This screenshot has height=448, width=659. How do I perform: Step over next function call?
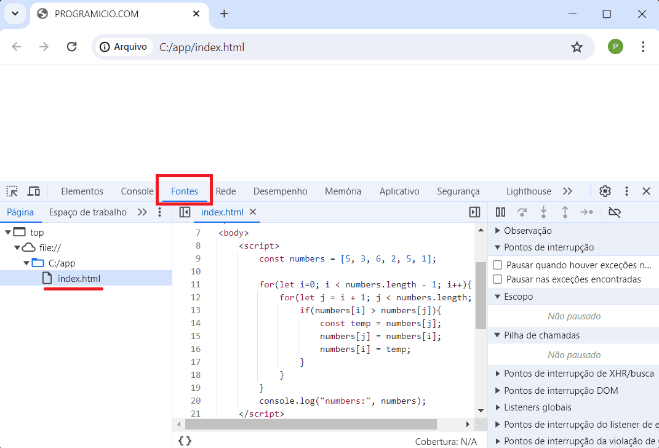click(522, 212)
